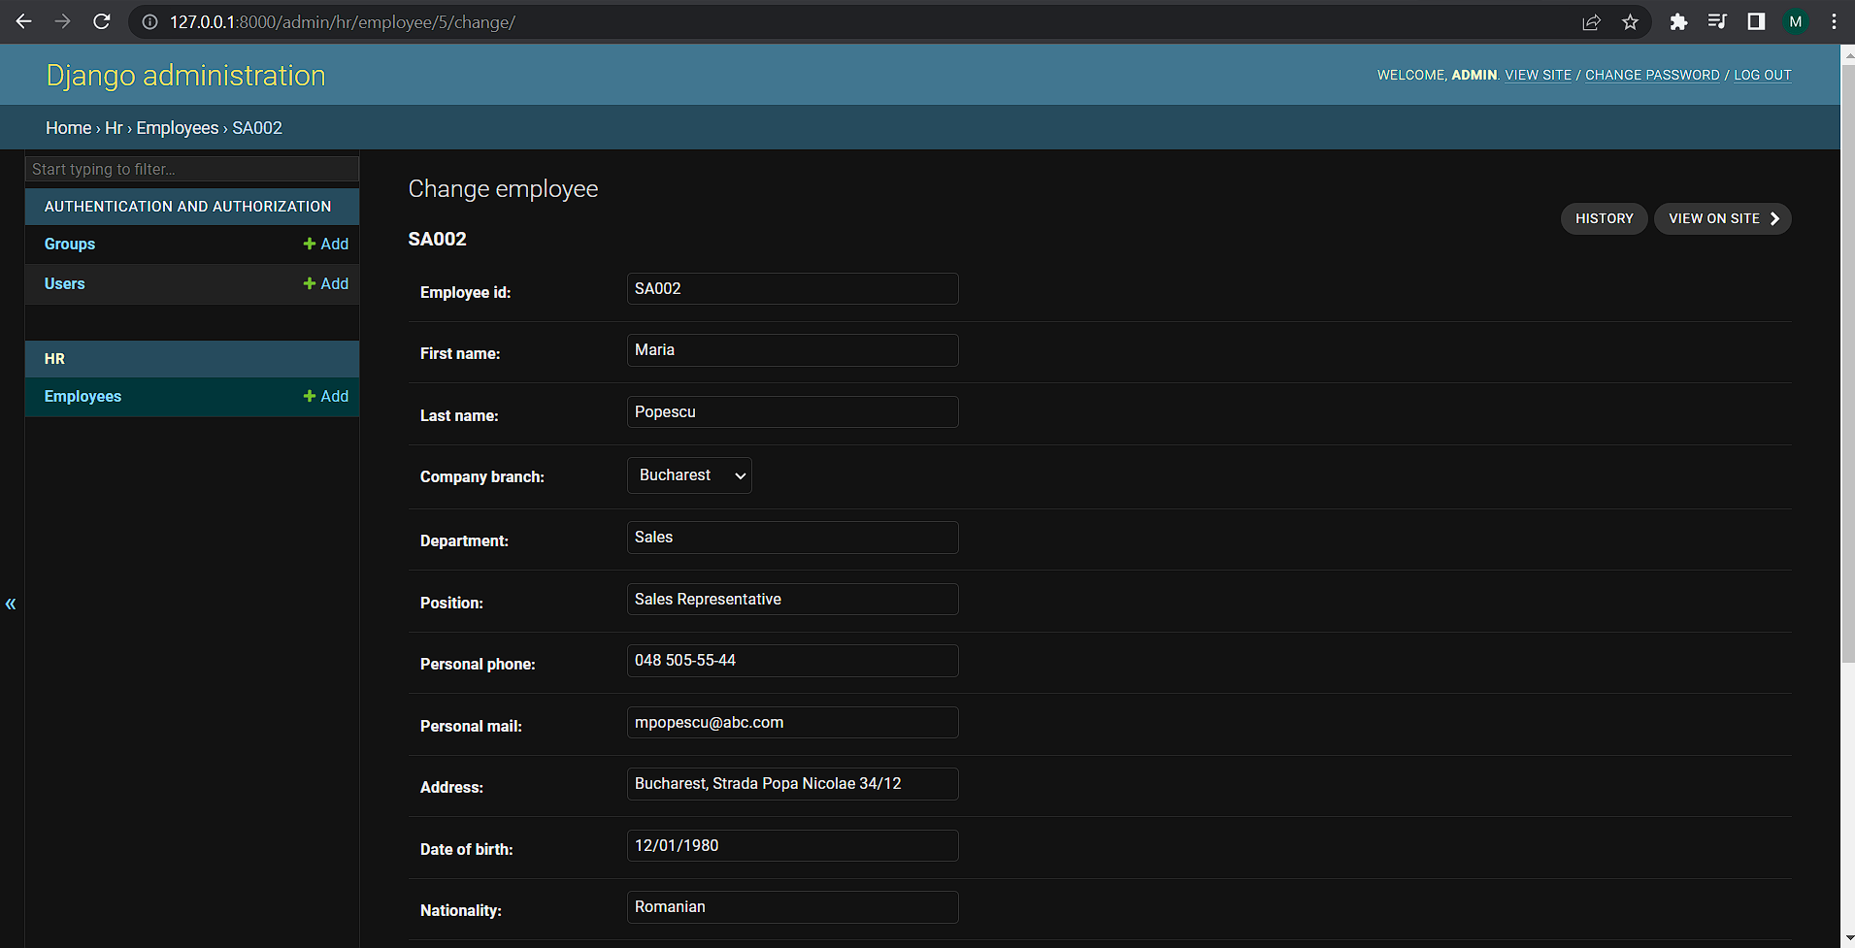Select Employees in the HR sidebar section
This screenshot has height=948, width=1855.
(x=83, y=396)
